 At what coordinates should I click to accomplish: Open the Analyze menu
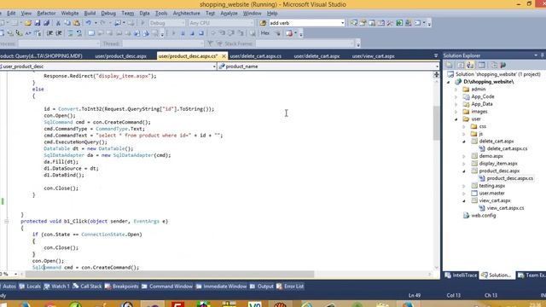coord(229,14)
